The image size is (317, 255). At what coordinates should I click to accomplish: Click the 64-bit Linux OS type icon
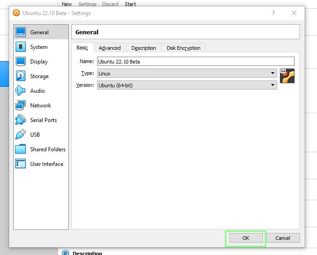coord(287,76)
